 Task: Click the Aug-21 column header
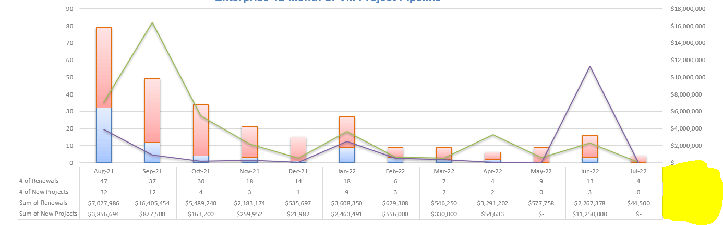click(x=104, y=171)
